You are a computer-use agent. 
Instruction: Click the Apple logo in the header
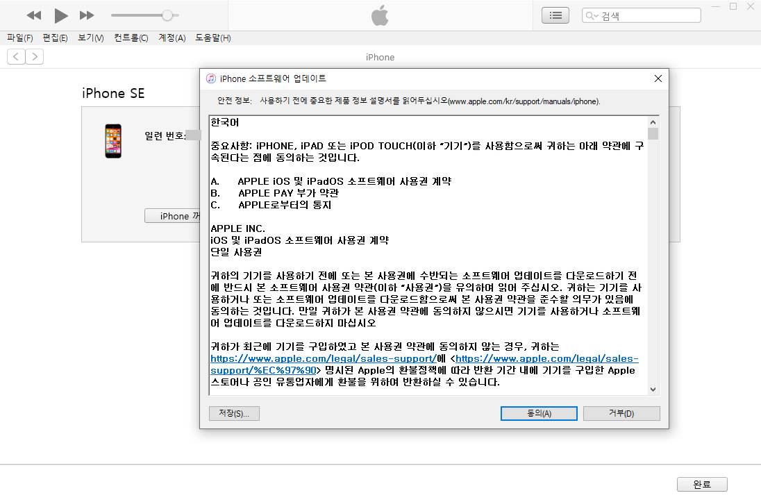[x=380, y=15]
